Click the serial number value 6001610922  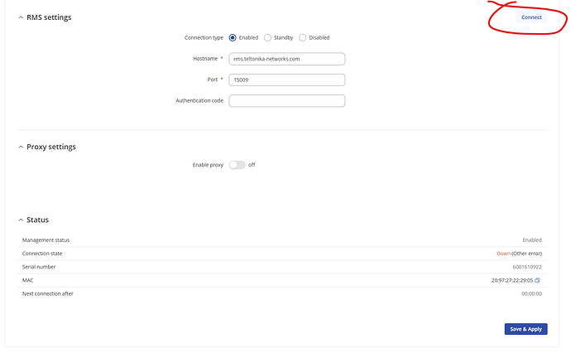click(526, 267)
